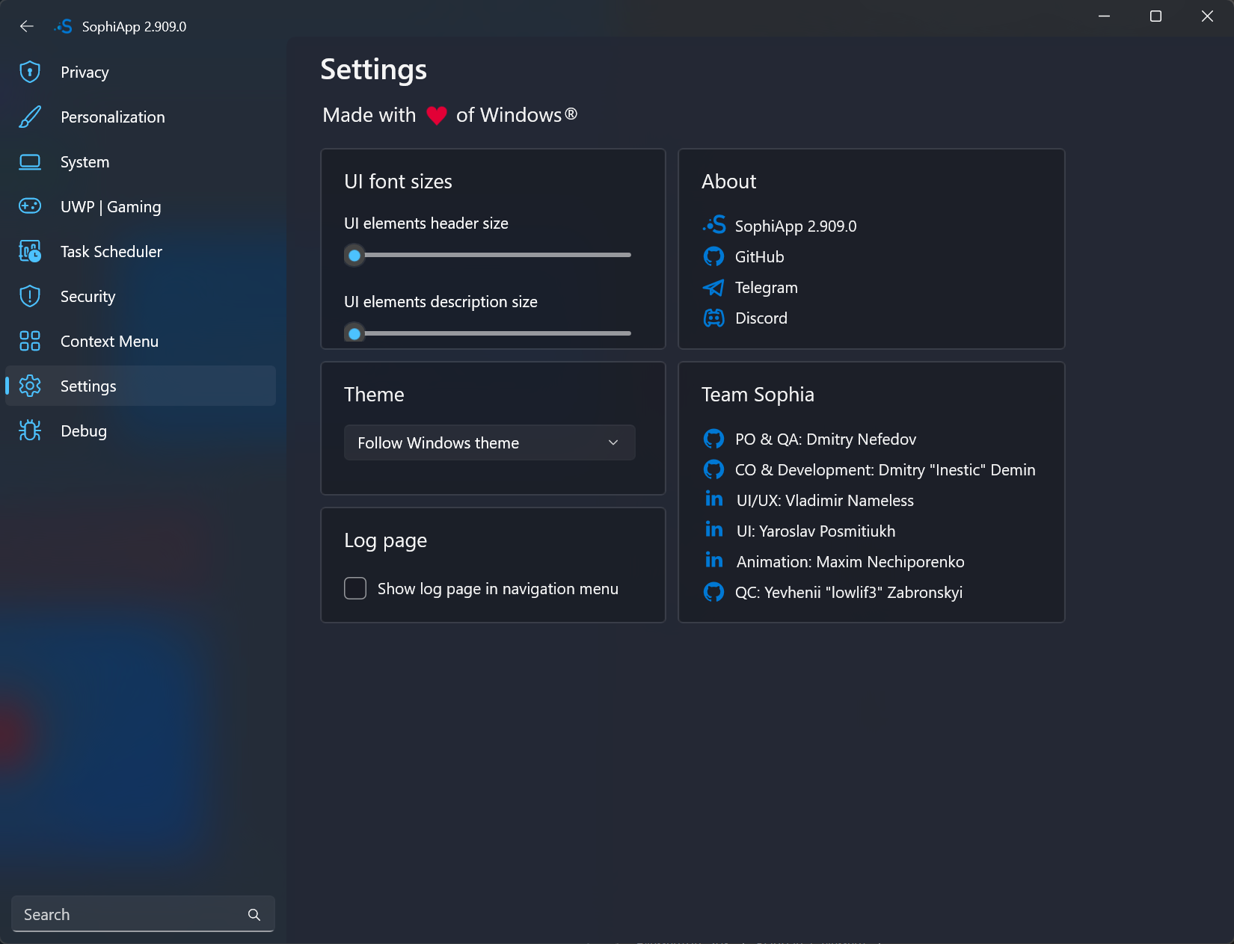1234x944 pixels.
Task: Go to Personalization page
Action: (141, 117)
